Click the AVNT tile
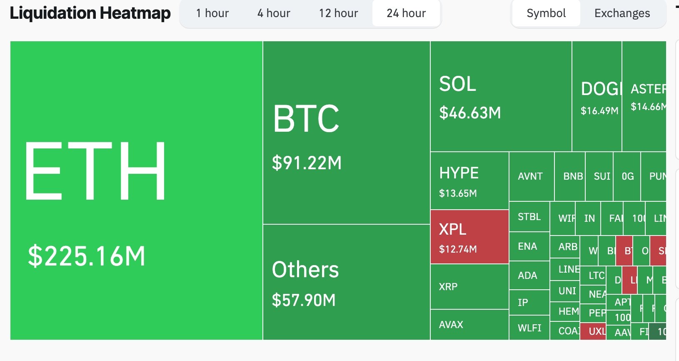Image resolution: width=679 pixels, height=361 pixels. coord(531,175)
